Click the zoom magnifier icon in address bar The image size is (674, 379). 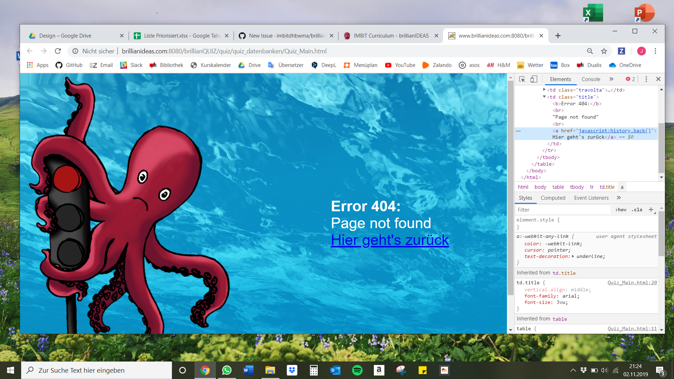(590, 51)
